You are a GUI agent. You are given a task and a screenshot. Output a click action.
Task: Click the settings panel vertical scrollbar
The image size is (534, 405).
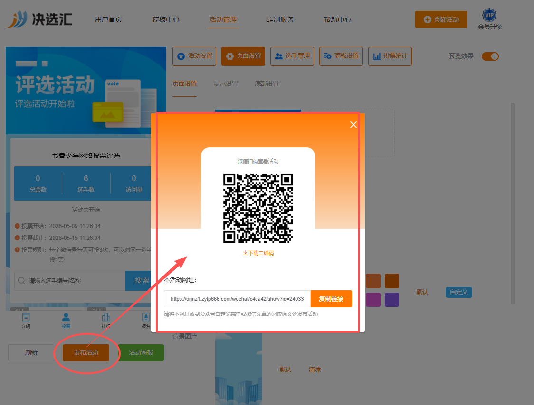pos(513,203)
